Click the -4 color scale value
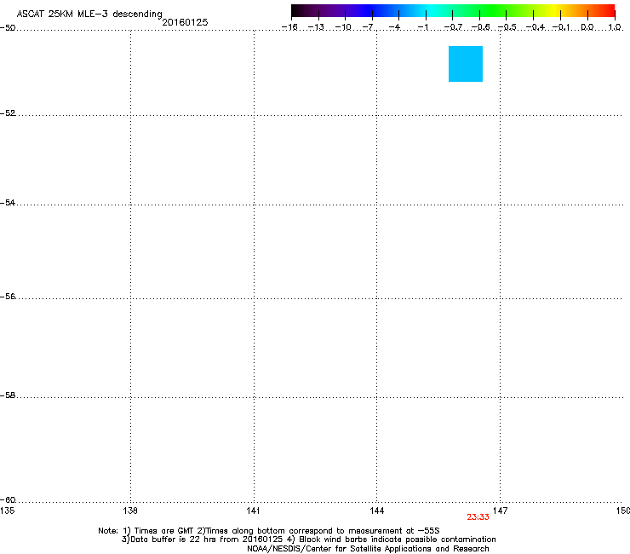The width and height of the screenshot is (630, 554). [x=394, y=27]
